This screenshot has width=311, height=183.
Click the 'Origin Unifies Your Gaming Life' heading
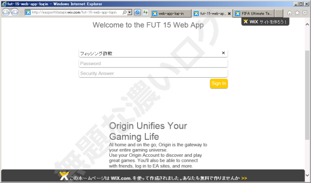148,131
